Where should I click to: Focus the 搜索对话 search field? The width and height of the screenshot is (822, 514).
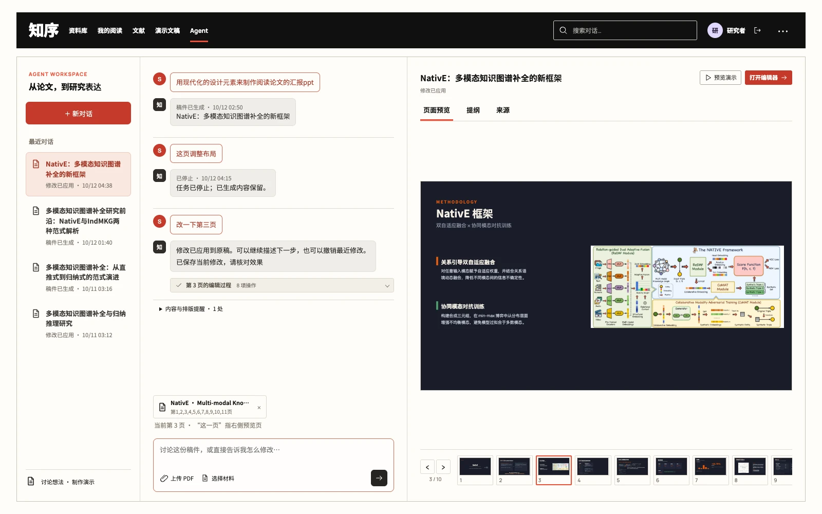pos(625,30)
